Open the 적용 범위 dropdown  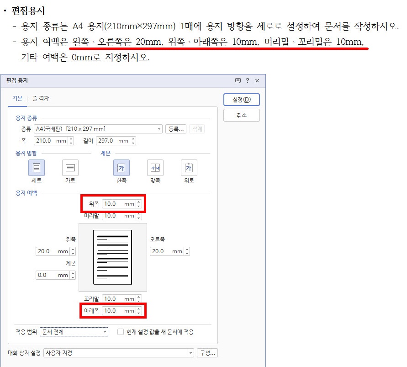tap(74, 332)
